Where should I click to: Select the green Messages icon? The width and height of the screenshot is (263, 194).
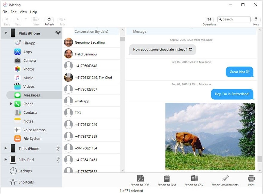point(18,95)
